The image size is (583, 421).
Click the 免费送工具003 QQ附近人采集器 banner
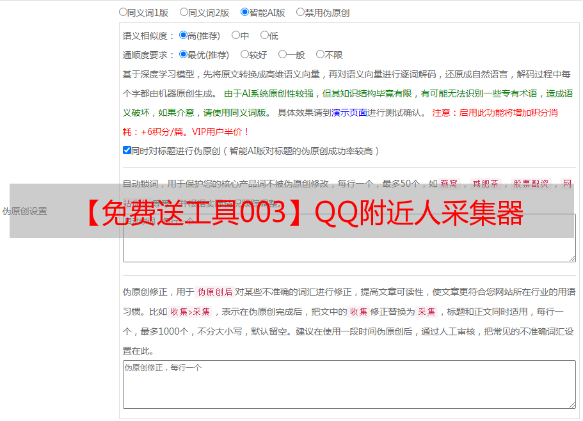click(x=292, y=210)
